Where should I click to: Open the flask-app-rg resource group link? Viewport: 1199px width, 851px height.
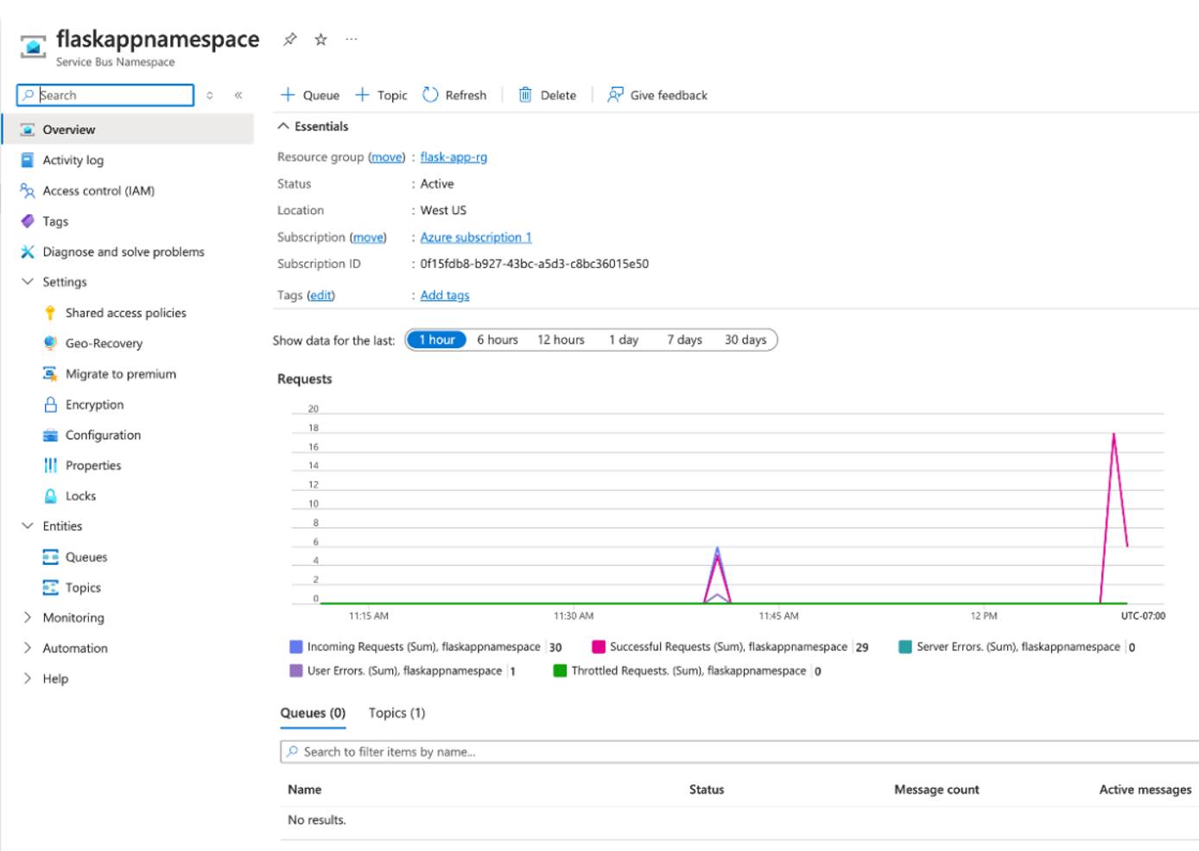tap(453, 157)
